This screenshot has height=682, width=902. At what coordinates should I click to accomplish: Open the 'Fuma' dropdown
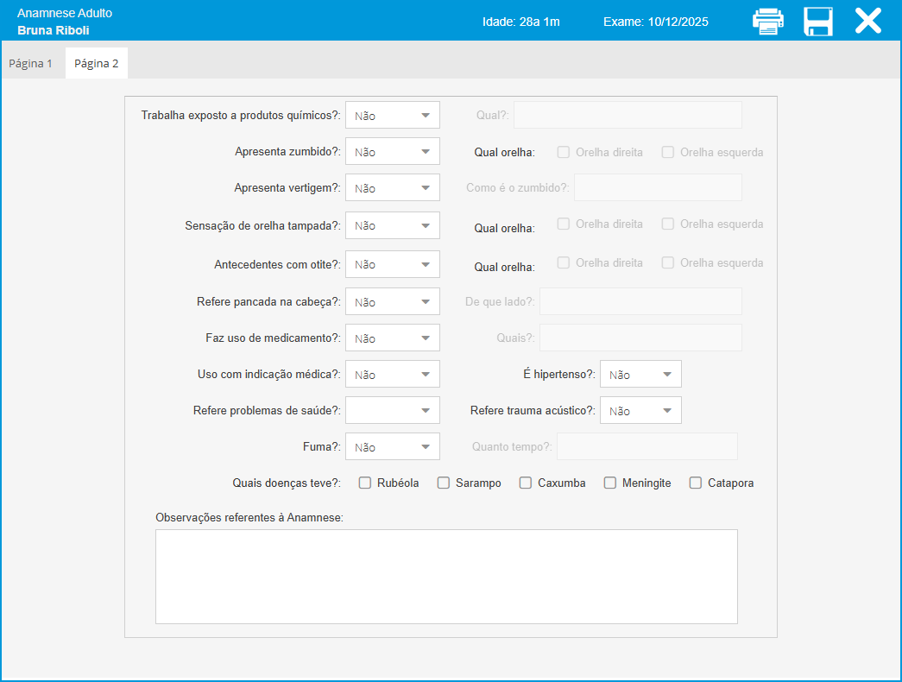(393, 447)
